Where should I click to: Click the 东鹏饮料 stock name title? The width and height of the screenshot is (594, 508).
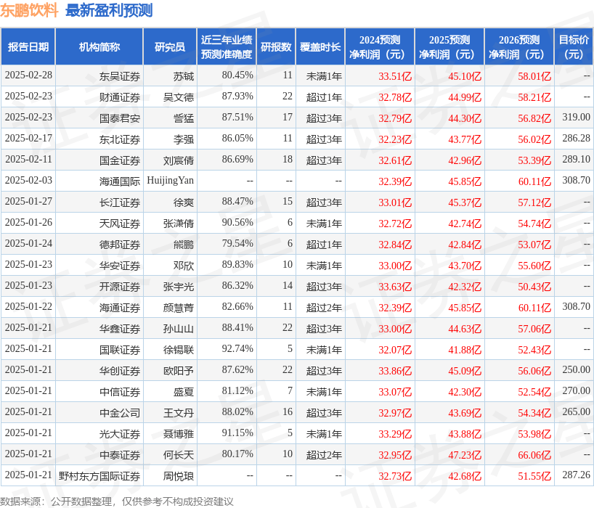pos(28,11)
